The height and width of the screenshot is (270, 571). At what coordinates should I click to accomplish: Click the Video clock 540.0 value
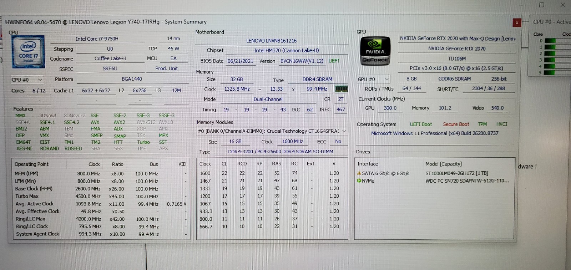point(497,108)
